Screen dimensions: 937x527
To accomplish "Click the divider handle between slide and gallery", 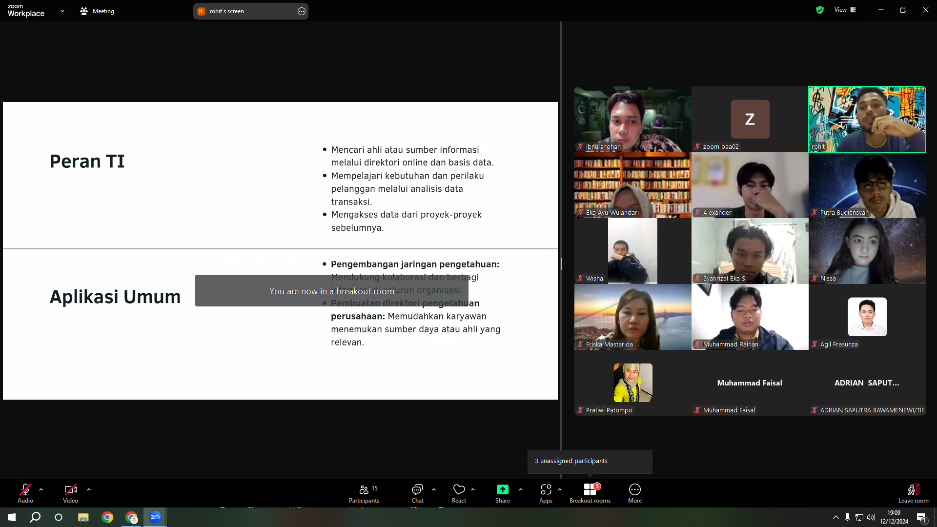I will [561, 264].
